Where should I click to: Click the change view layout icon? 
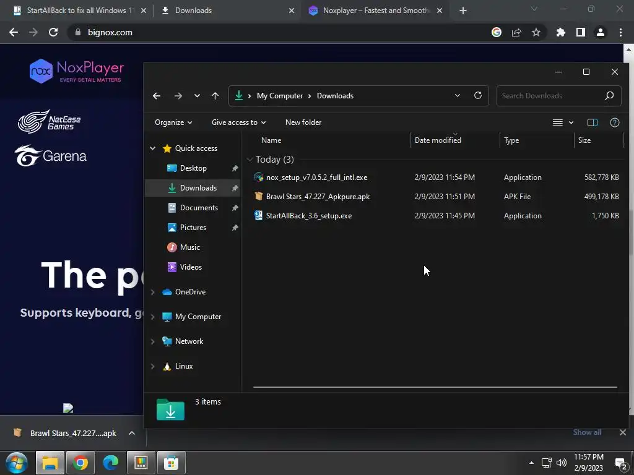pyautogui.click(x=558, y=122)
